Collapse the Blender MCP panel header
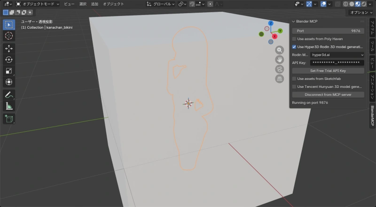376x207 pixels. pyautogui.click(x=294, y=22)
